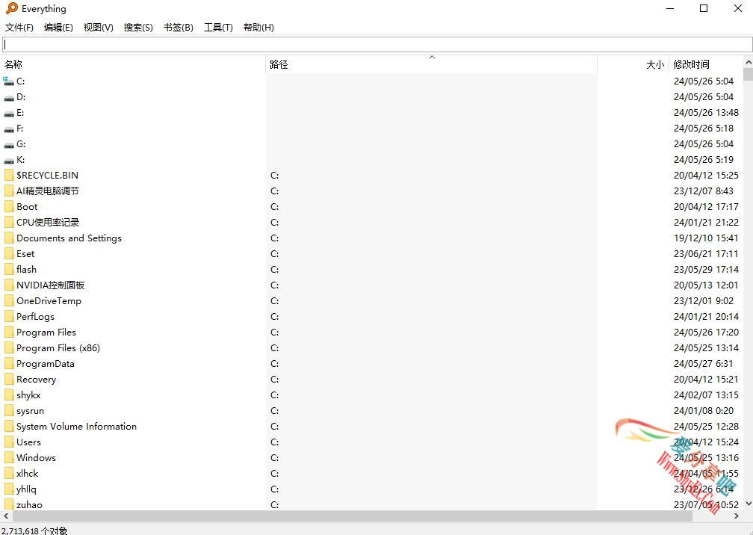Focus the search input box
Viewport: 753px width, 535px height.
(x=377, y=45)
